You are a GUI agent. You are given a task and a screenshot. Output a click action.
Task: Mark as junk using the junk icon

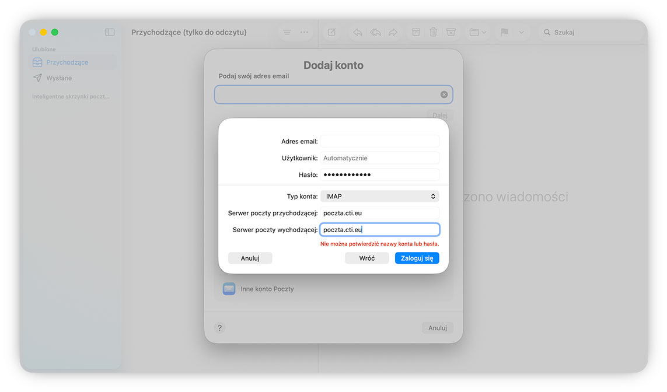451,32
